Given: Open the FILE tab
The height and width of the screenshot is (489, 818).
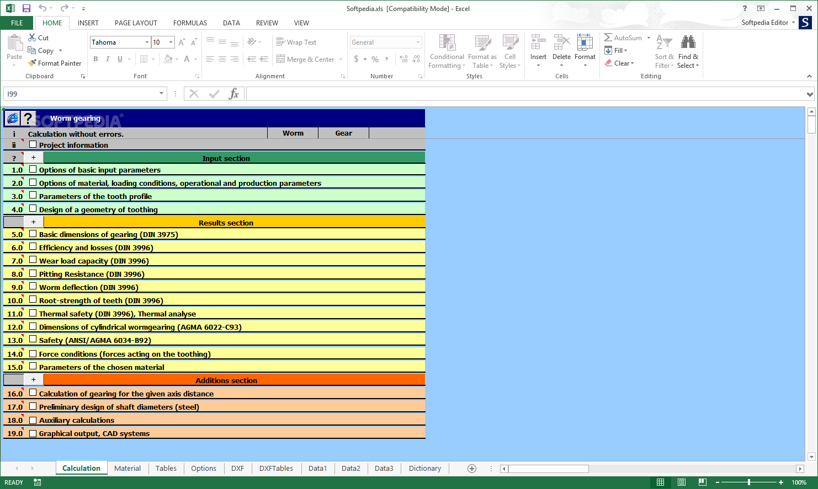Looking at the screenshot, I should tap(17, 23).
